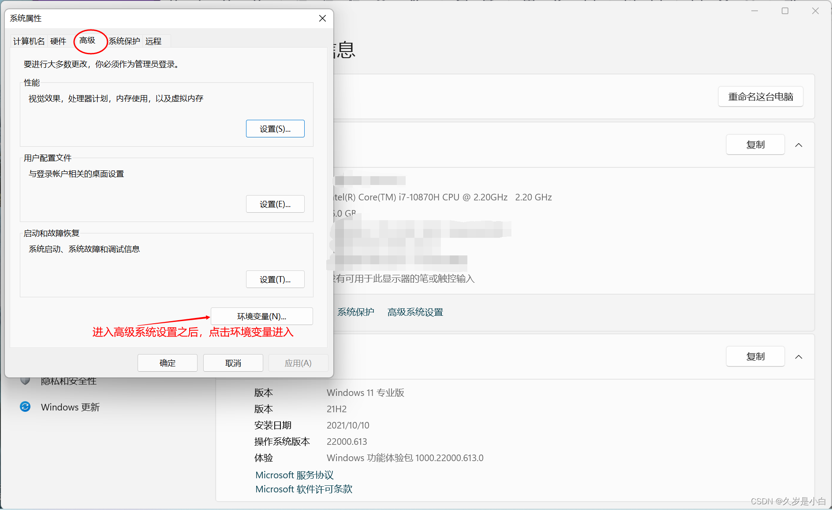This screenshot has width=832, height=510.
Task: Click the Windows 11 专业版 edition value
Action: [366, 393]
